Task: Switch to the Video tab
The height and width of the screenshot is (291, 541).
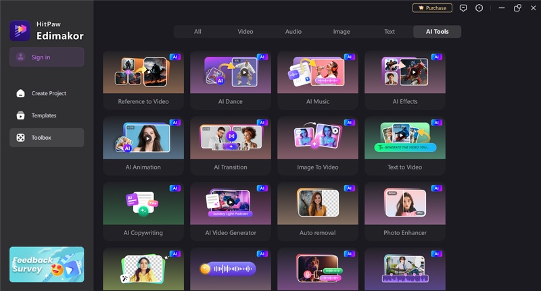Action: coord(245,31)
